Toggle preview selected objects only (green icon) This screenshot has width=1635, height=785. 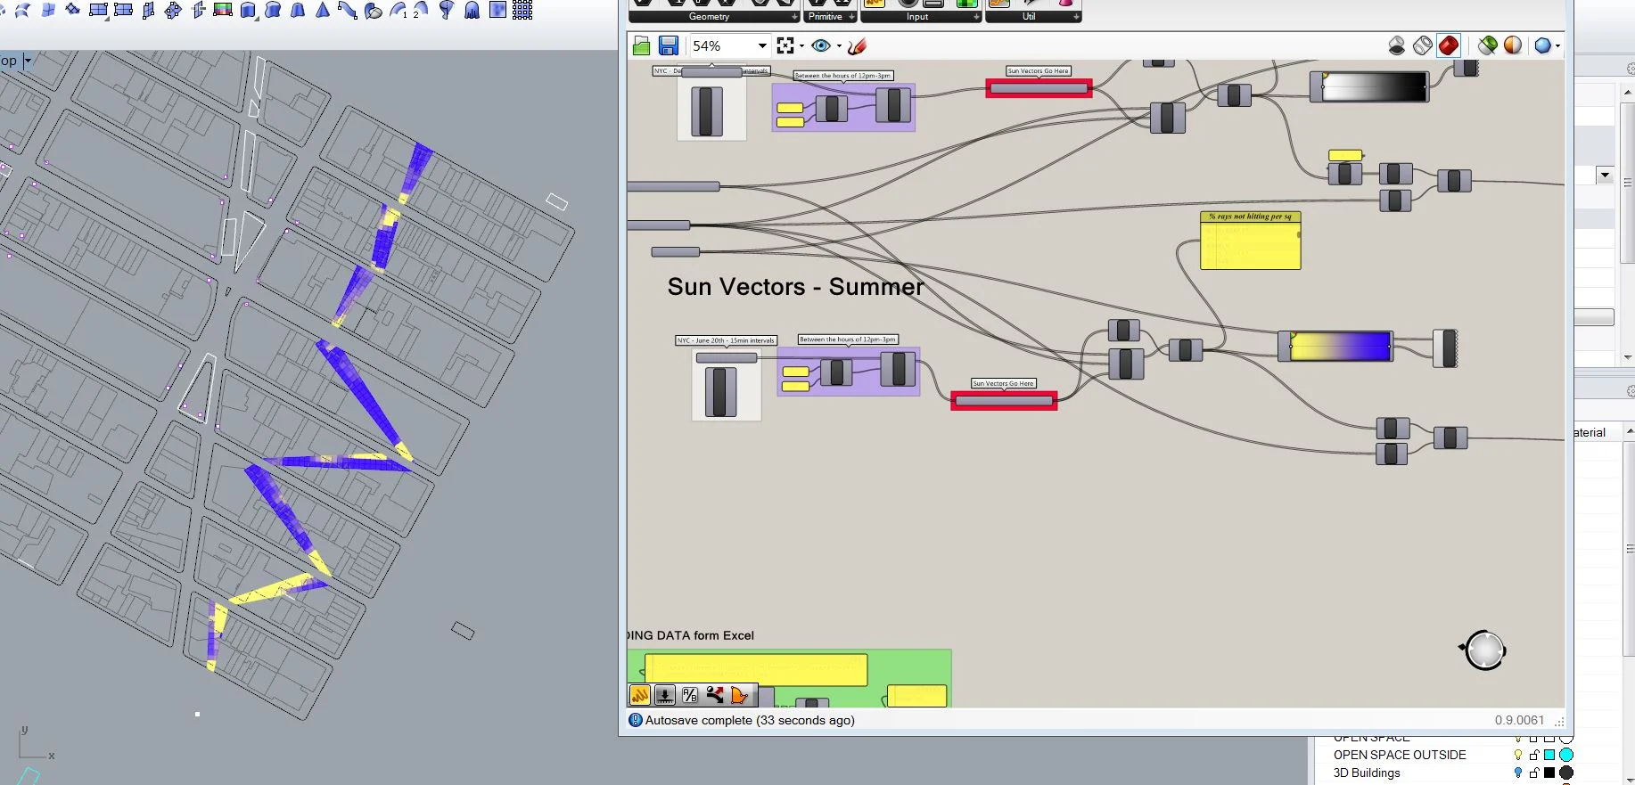point(1487,45)
